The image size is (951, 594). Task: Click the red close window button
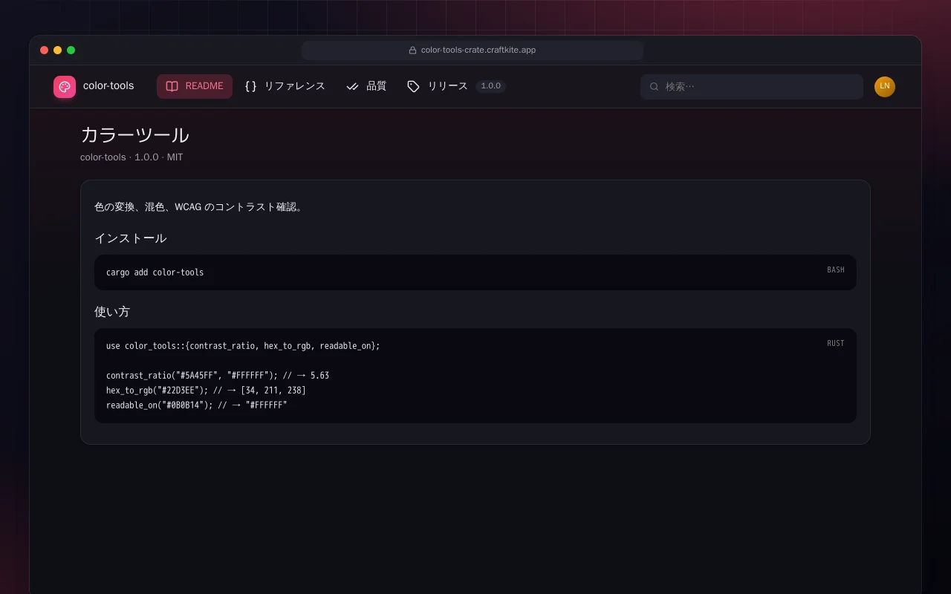45,50
